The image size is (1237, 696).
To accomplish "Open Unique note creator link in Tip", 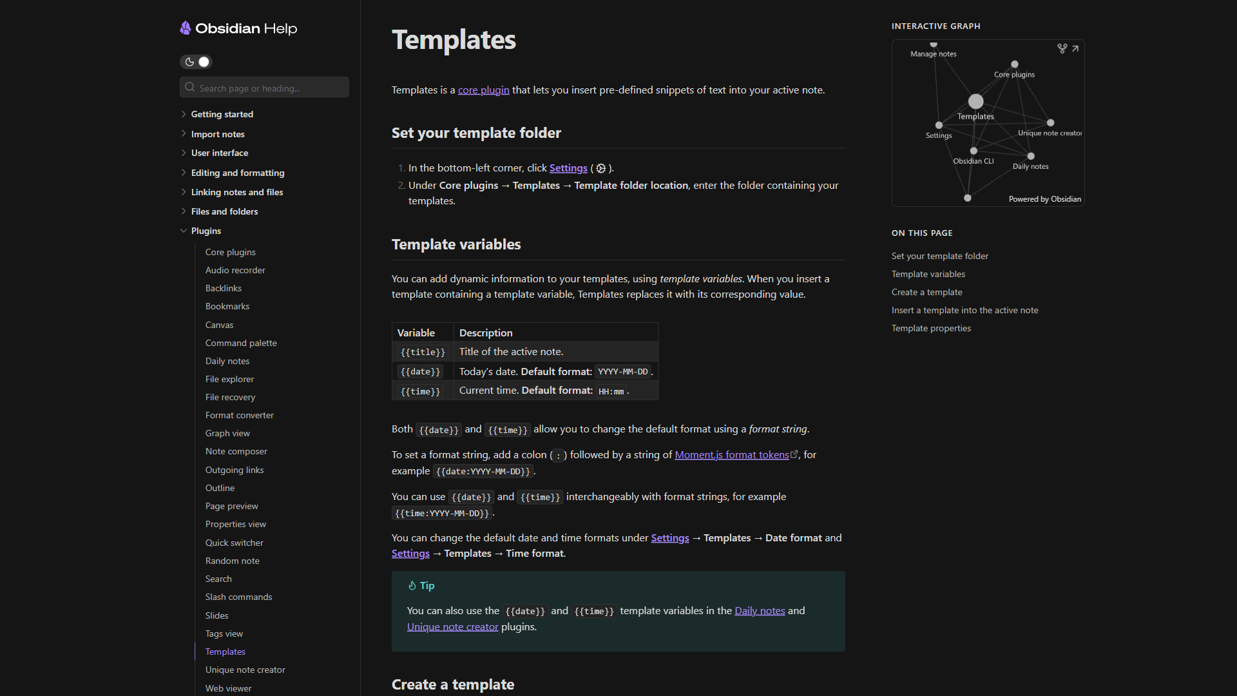I will point(453,627).
